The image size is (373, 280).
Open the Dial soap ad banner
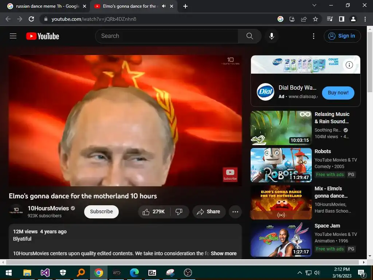[306, 65]
